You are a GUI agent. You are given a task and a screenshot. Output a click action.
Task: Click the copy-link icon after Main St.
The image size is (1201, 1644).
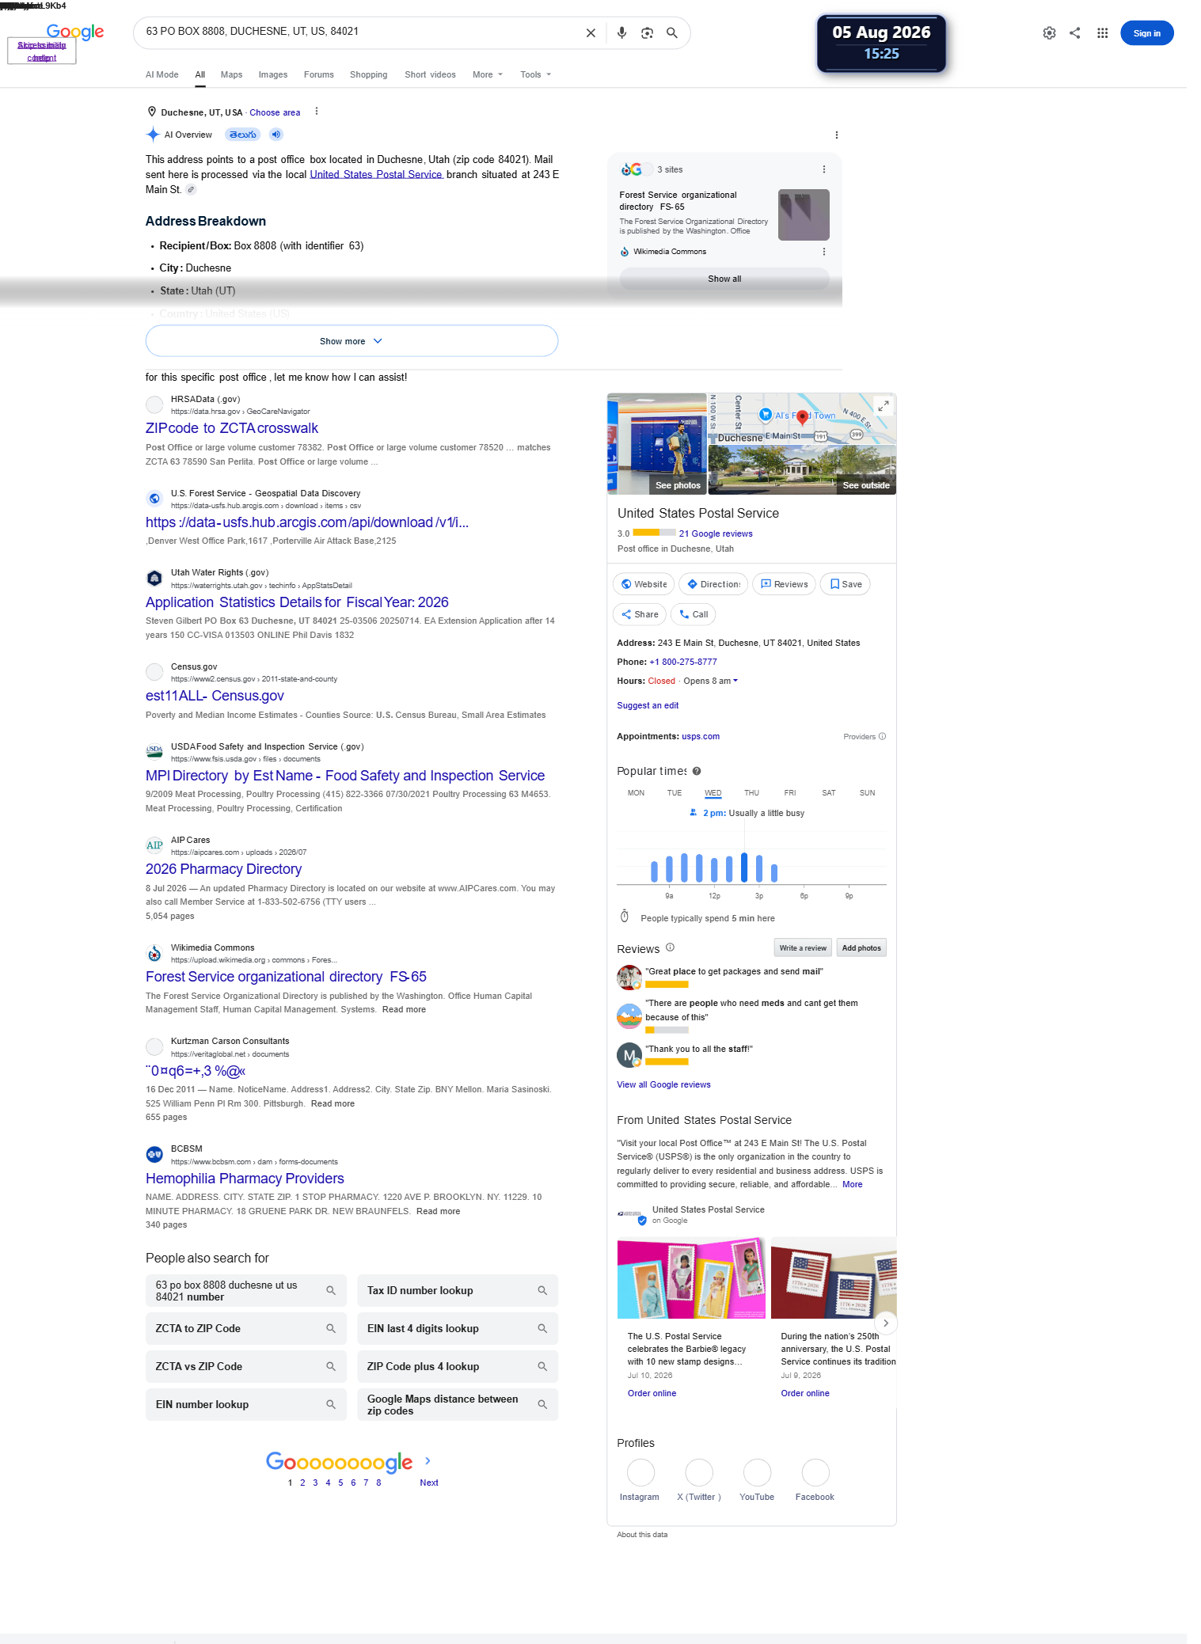click(x=191, y=190)
